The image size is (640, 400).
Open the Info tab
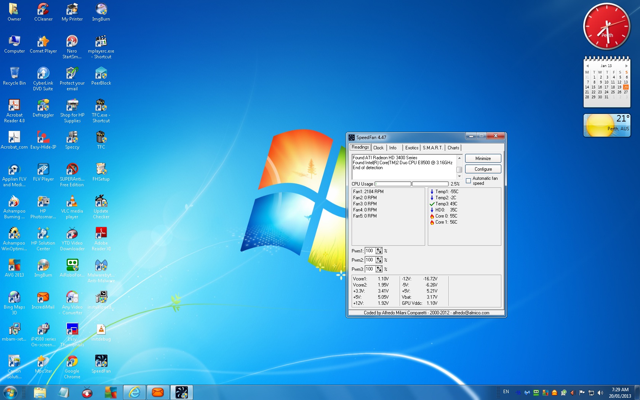pyautogui.click(x=393, y=148)
